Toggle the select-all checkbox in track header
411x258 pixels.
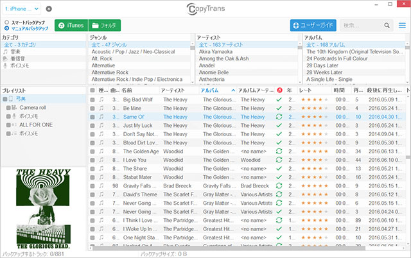(x=92, y=91)
